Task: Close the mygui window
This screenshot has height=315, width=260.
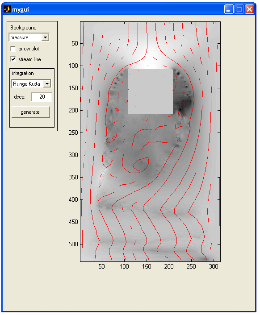Action: 249,9
